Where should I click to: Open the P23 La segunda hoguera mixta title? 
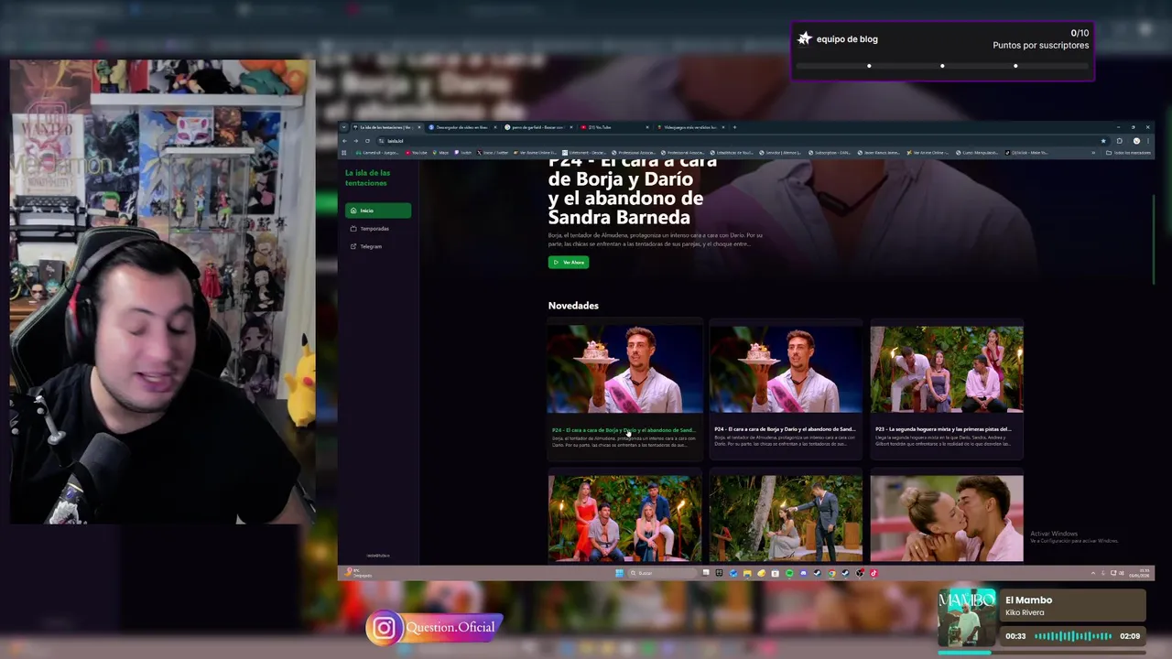pos(943,429)
